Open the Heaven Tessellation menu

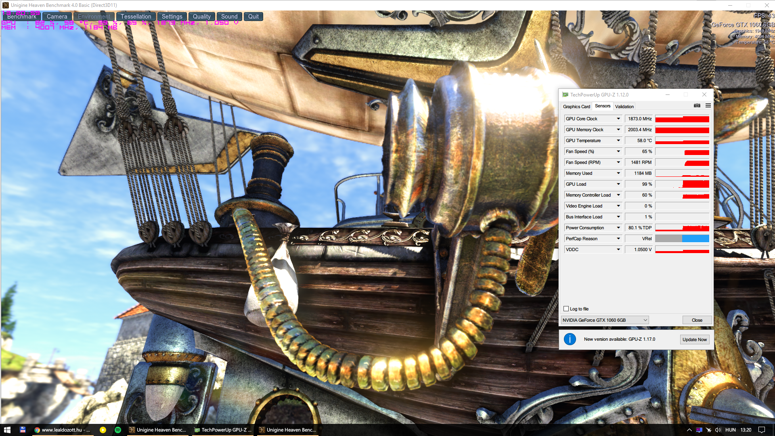[x=136, y=17]
